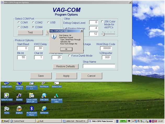Select the COM1 radio button

pyautogui.click(x=19, y=22)
